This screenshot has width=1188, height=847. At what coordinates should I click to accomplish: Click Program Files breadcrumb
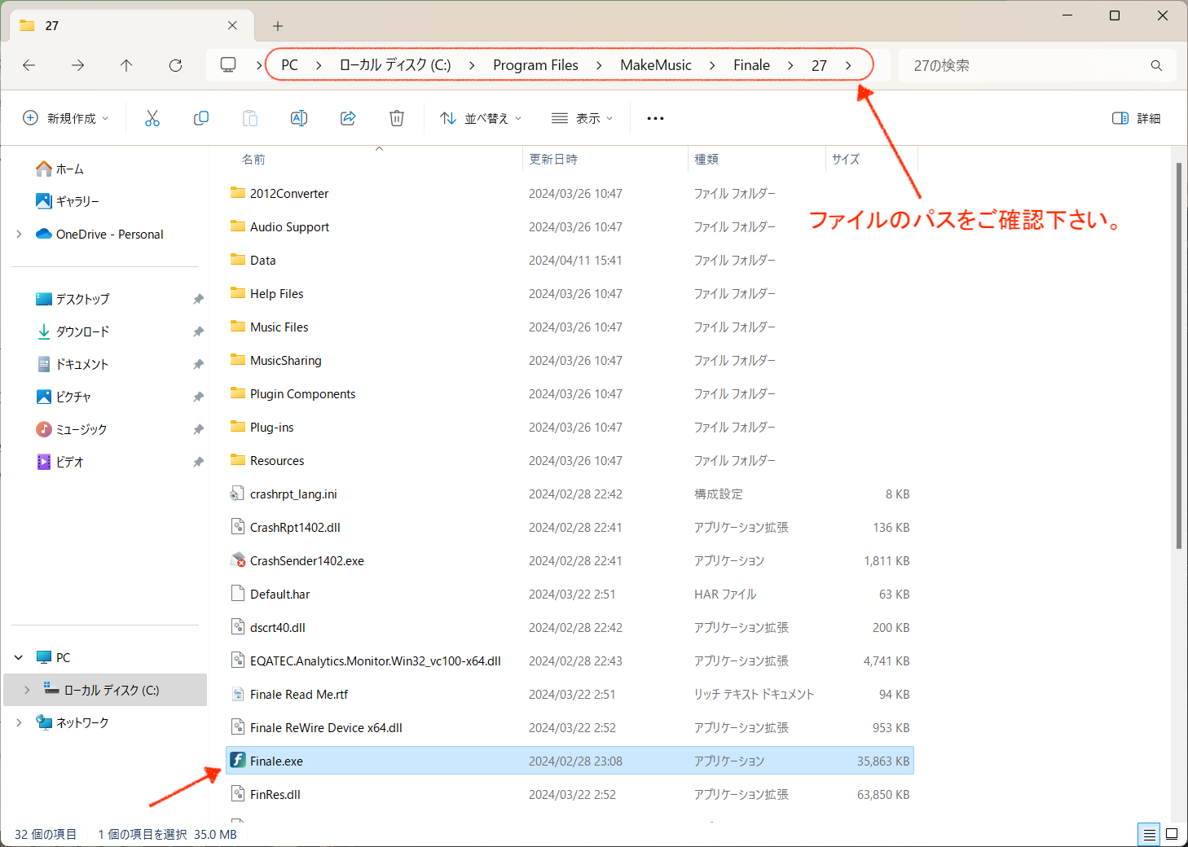pyautogui.click(x=535, y=65)
